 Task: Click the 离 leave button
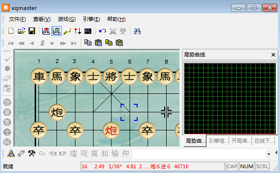click(x=94, y=154)
